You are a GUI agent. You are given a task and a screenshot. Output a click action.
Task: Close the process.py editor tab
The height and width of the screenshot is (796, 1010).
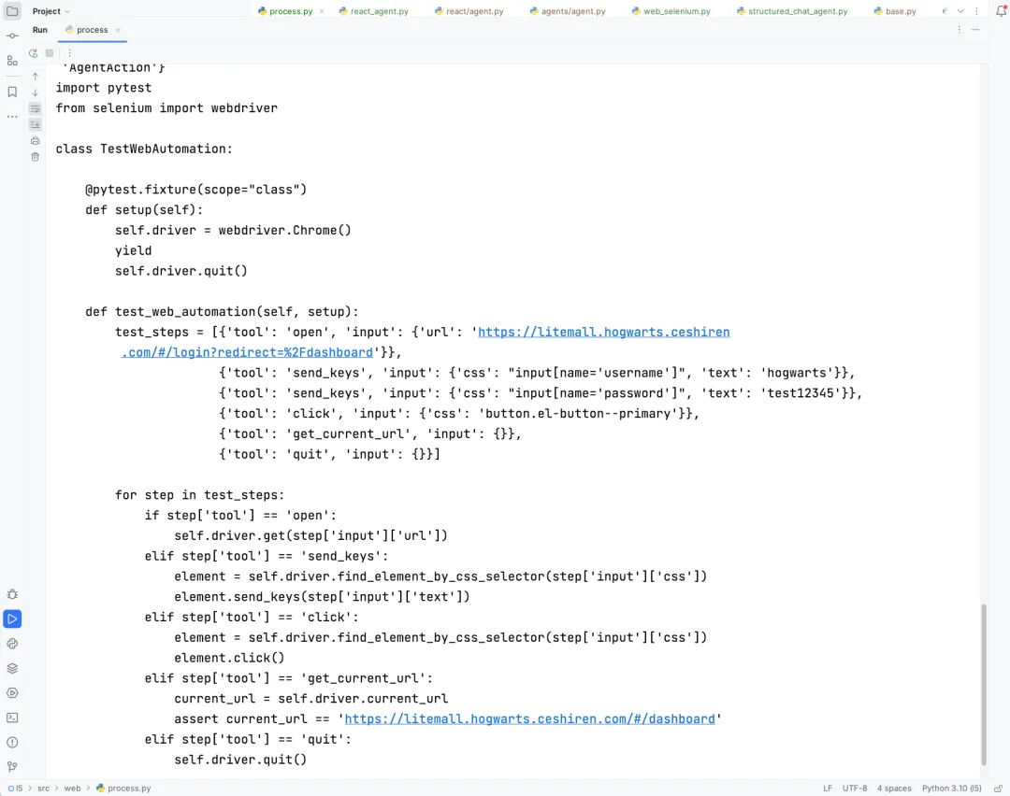click(322, 11)
